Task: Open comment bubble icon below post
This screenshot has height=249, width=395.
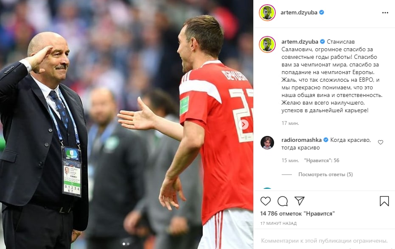Action: (x=283, y=201)
